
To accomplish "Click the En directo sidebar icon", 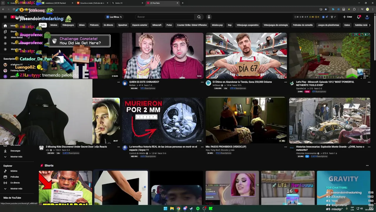I will [x=5, y=183].
